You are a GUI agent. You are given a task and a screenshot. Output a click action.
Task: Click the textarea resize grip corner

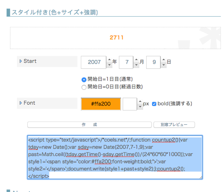point(201,178)
